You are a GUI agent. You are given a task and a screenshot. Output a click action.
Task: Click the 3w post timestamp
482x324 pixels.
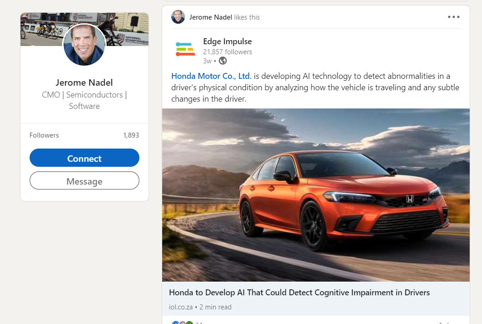[x=207, y=61]
